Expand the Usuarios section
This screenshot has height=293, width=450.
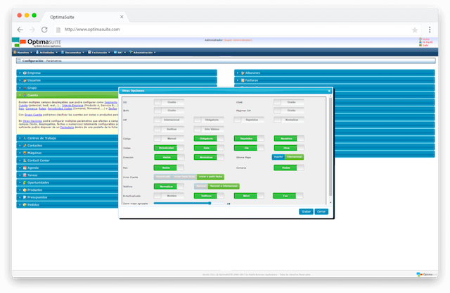point(35,80)
